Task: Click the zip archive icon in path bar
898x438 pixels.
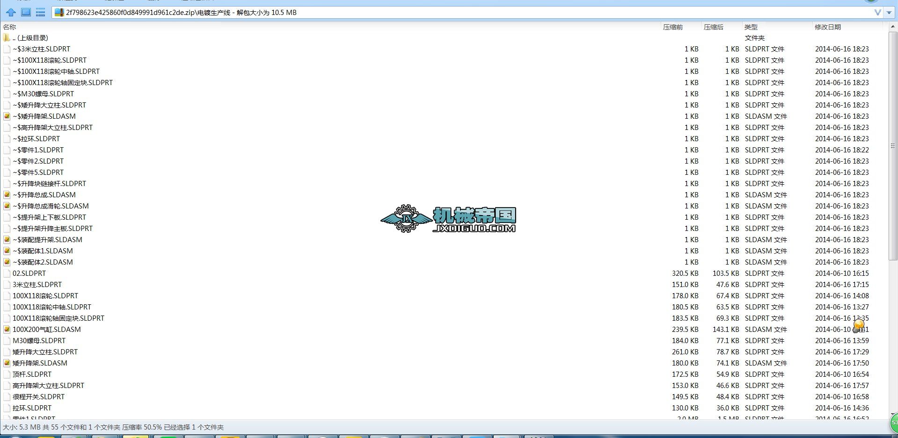Action: pyautogui.click(x=59, y=13)
